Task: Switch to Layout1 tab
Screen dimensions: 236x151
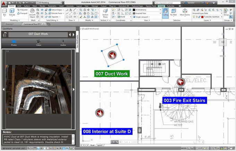Action: [x=100, y=145]
